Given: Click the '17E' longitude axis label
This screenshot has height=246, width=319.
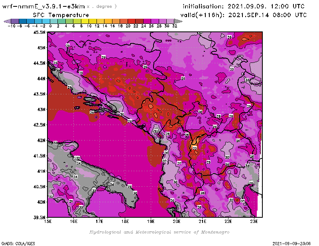Looking at the screenshot, I should click(x=99, y=221).
